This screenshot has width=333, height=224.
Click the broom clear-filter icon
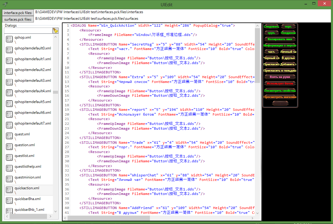point(55,31)
